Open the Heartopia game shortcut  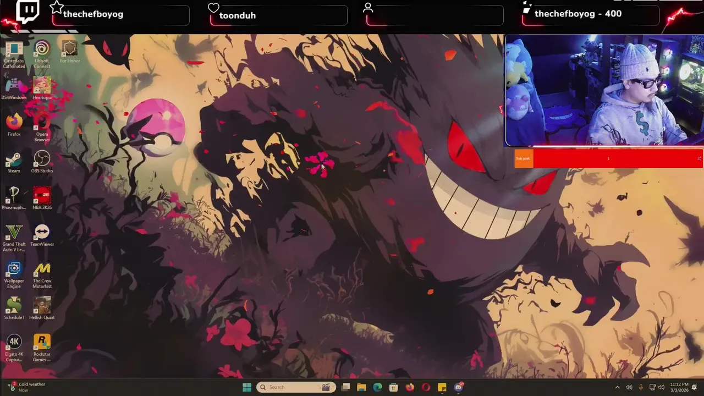coord(42,89)
